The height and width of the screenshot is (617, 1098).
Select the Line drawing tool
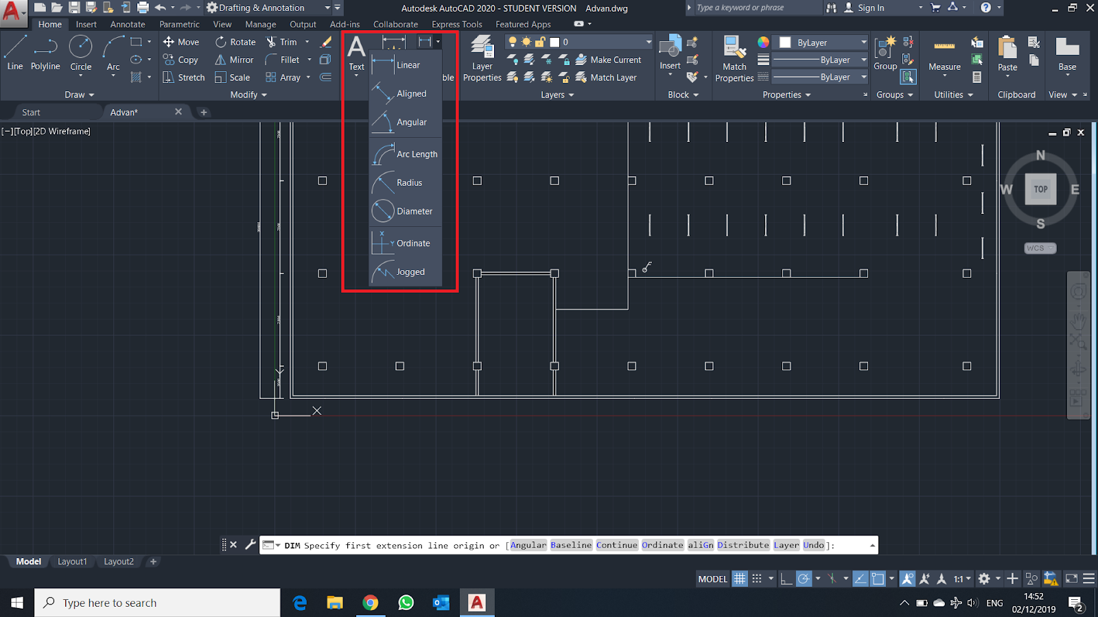point(15,53)
